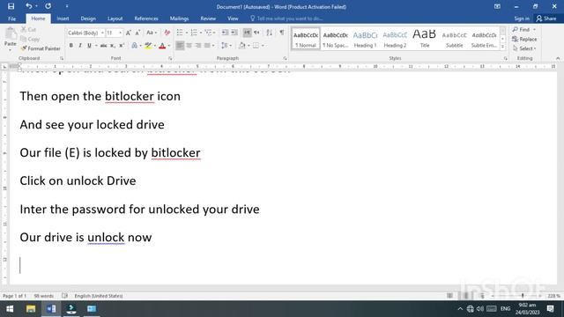The height and width of the screenshot is (317, 564).
Task: Click the Save icon in quick access toolbar
Action: [x=11, y=6]
